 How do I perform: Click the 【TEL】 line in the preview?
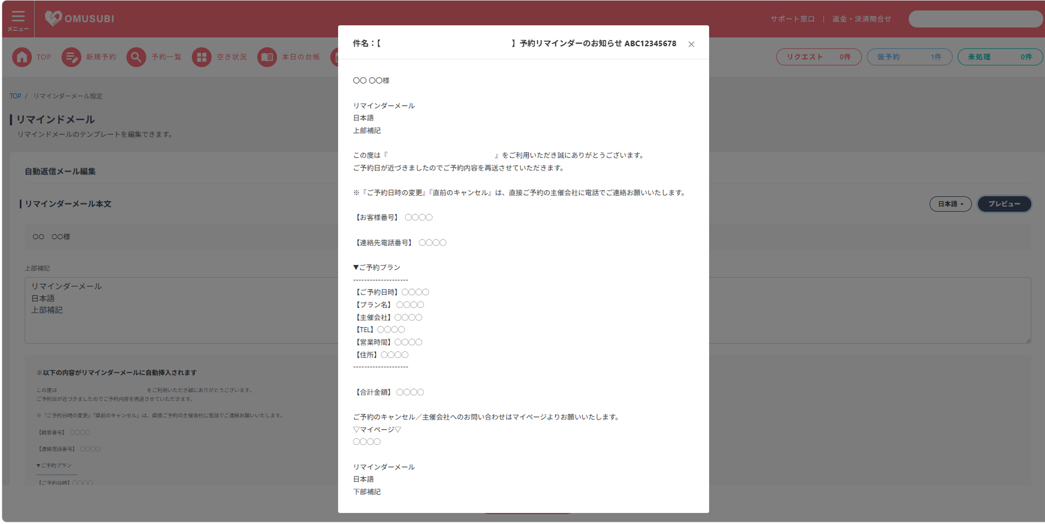point(379,330)
